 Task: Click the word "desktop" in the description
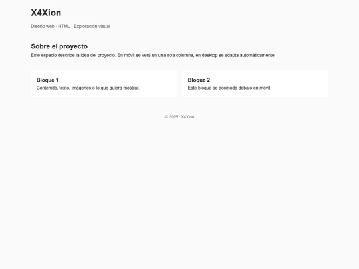pos(209,55)
